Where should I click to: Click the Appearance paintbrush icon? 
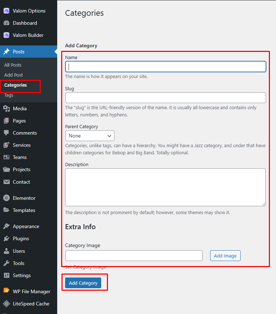point(6,226)
